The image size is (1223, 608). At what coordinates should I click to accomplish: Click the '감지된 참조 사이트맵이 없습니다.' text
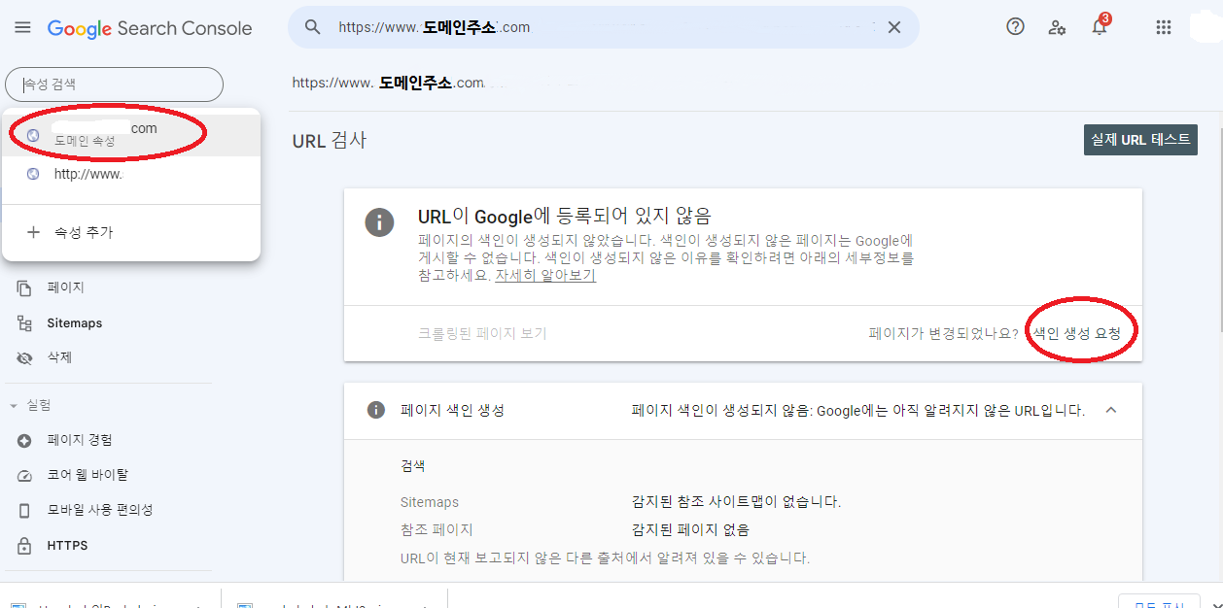736,502
